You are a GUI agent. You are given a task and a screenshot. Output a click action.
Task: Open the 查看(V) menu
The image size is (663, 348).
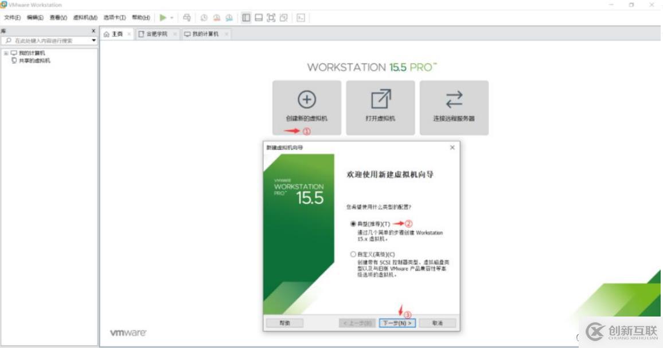coord(58,18)
